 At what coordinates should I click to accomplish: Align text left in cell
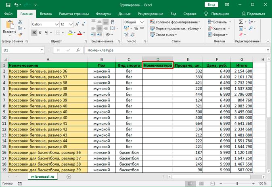(93, 28)
